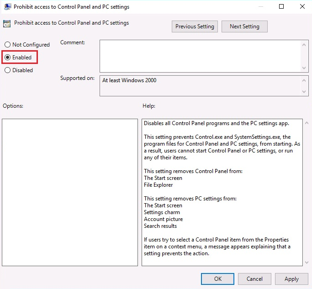This screenshot has height=289, width=312.
Task: Set the policy to Disabled
Action: (x=7, y=70)
